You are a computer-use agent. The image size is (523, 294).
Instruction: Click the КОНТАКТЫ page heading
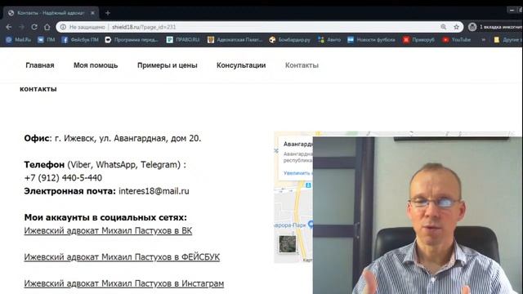tap(38, 89)
